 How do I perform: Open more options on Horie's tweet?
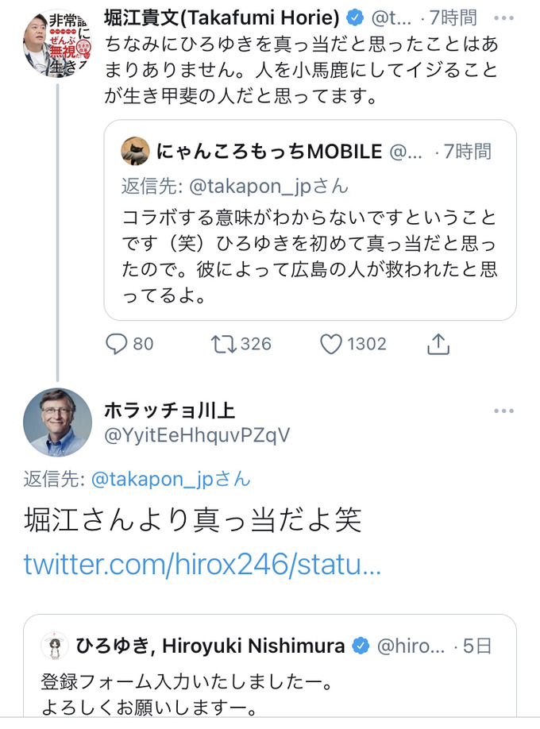click(503, 17)
